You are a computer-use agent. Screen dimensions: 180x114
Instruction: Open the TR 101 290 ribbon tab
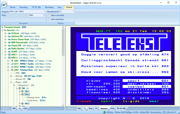(36, 7)
